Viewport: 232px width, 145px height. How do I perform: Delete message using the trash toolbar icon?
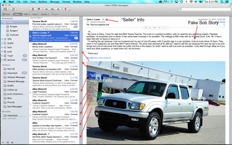click(x=33, y=9)
